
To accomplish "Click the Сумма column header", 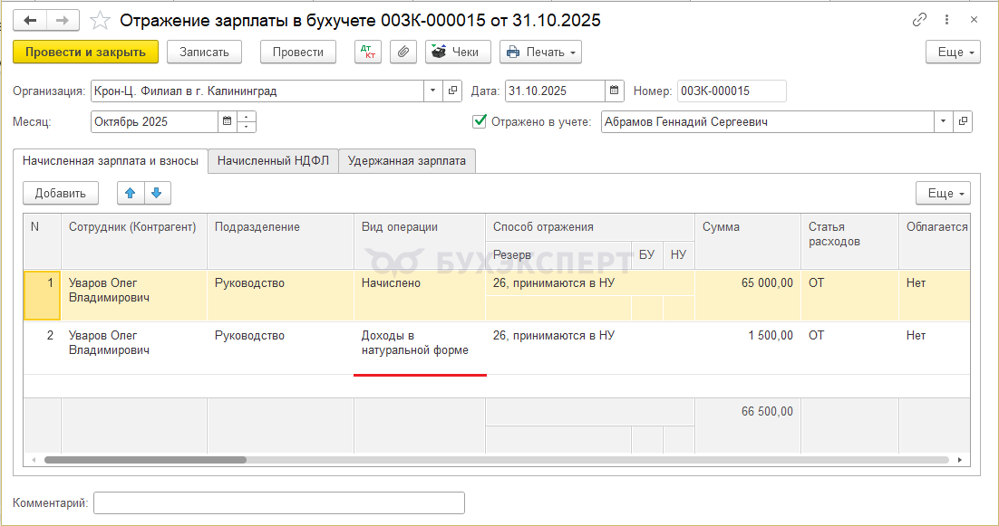I will point(747,241).
